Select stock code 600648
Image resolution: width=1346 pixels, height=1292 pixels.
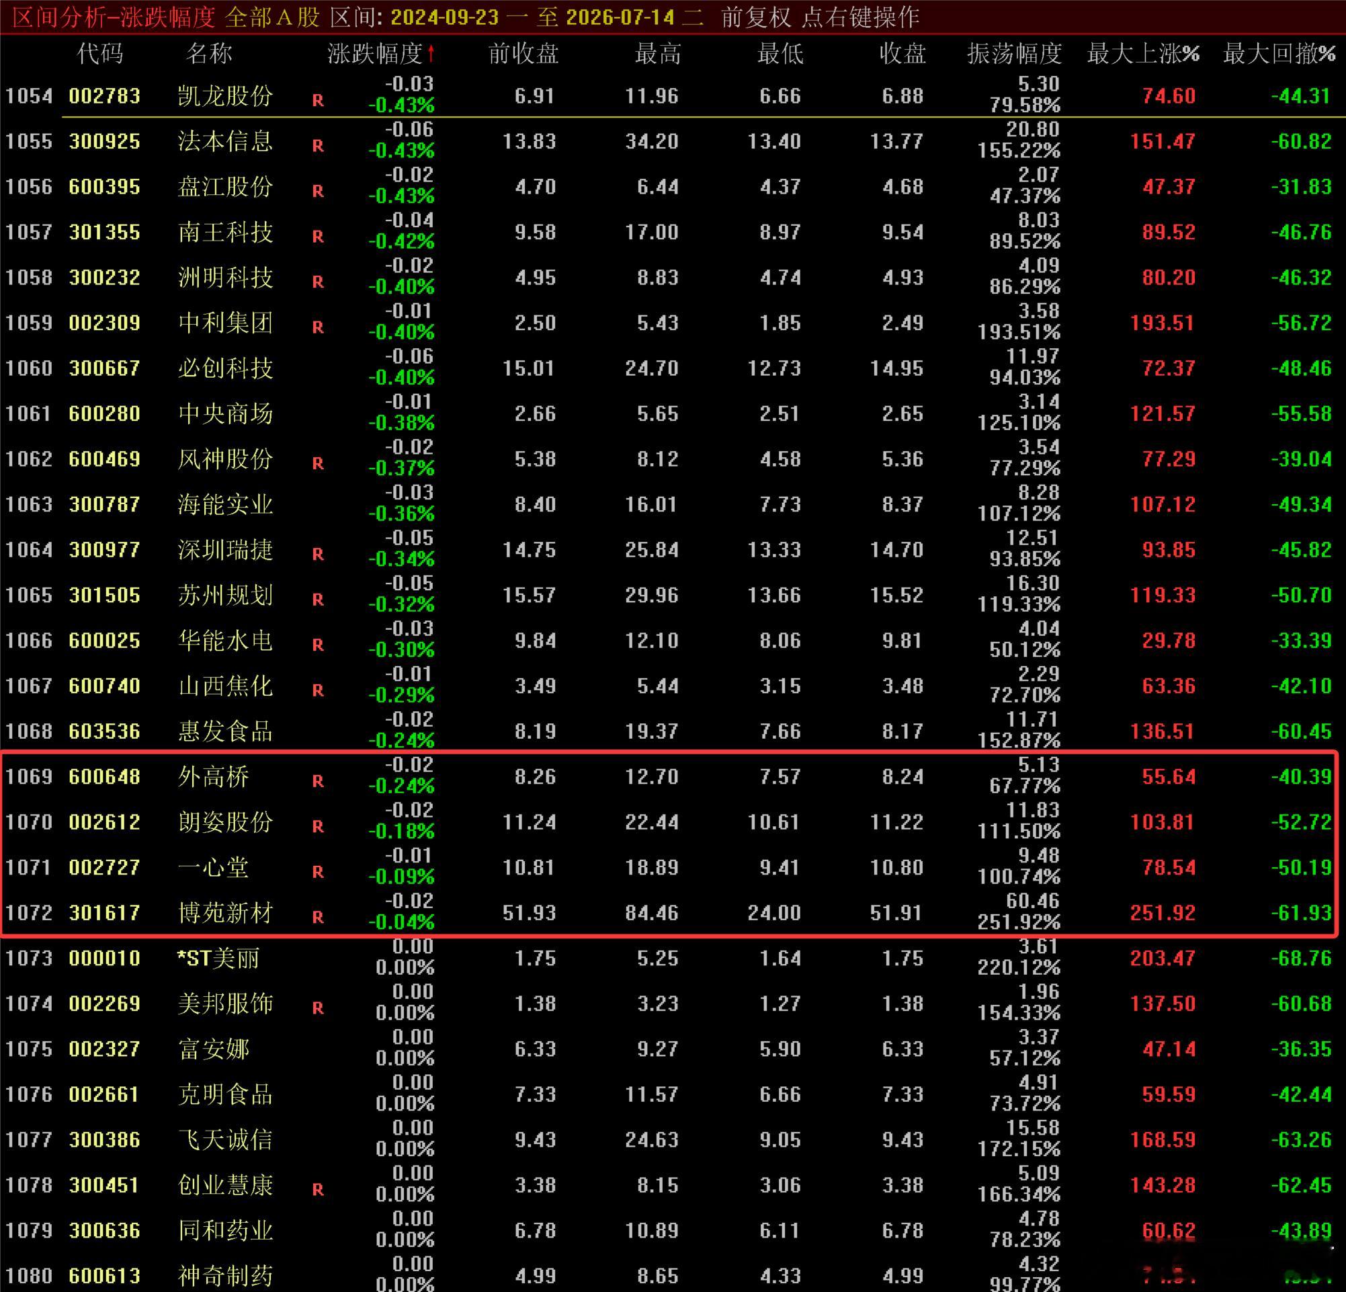(104, 776)
